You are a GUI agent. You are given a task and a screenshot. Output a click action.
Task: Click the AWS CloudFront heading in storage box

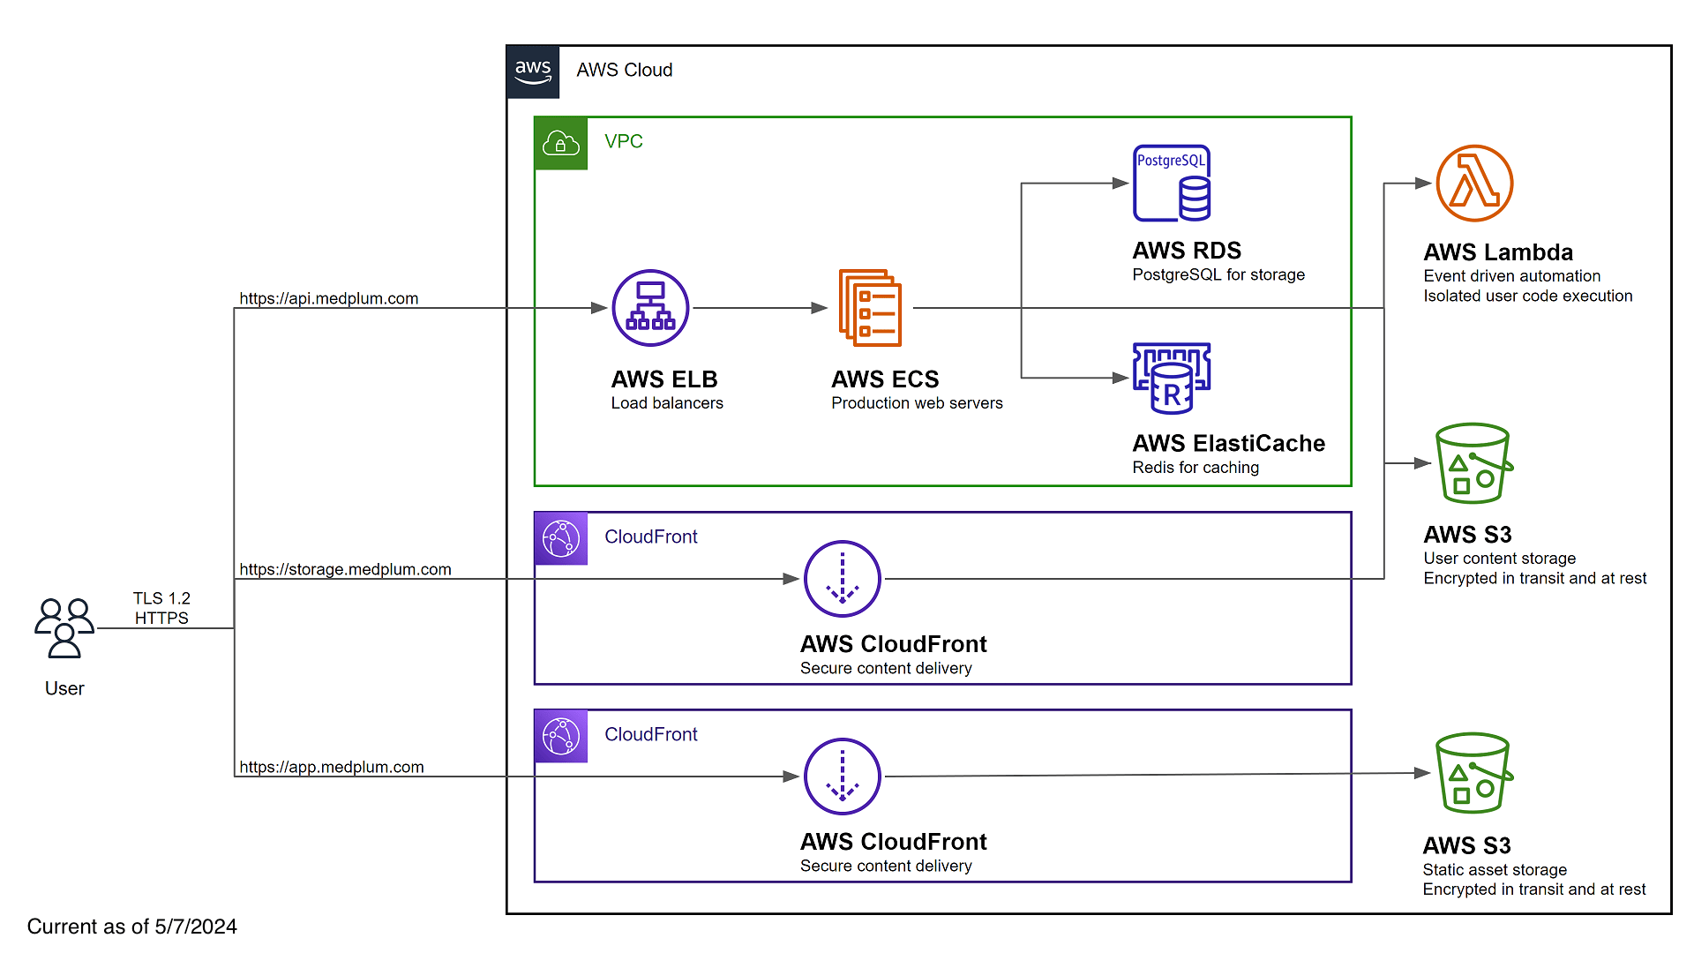point(893,644)
